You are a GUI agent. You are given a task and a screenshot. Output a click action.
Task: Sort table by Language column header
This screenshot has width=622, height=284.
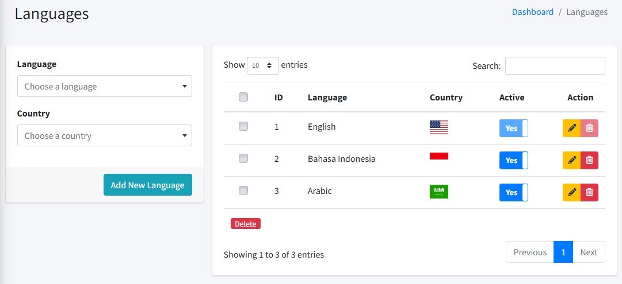(x=327, y=98)
